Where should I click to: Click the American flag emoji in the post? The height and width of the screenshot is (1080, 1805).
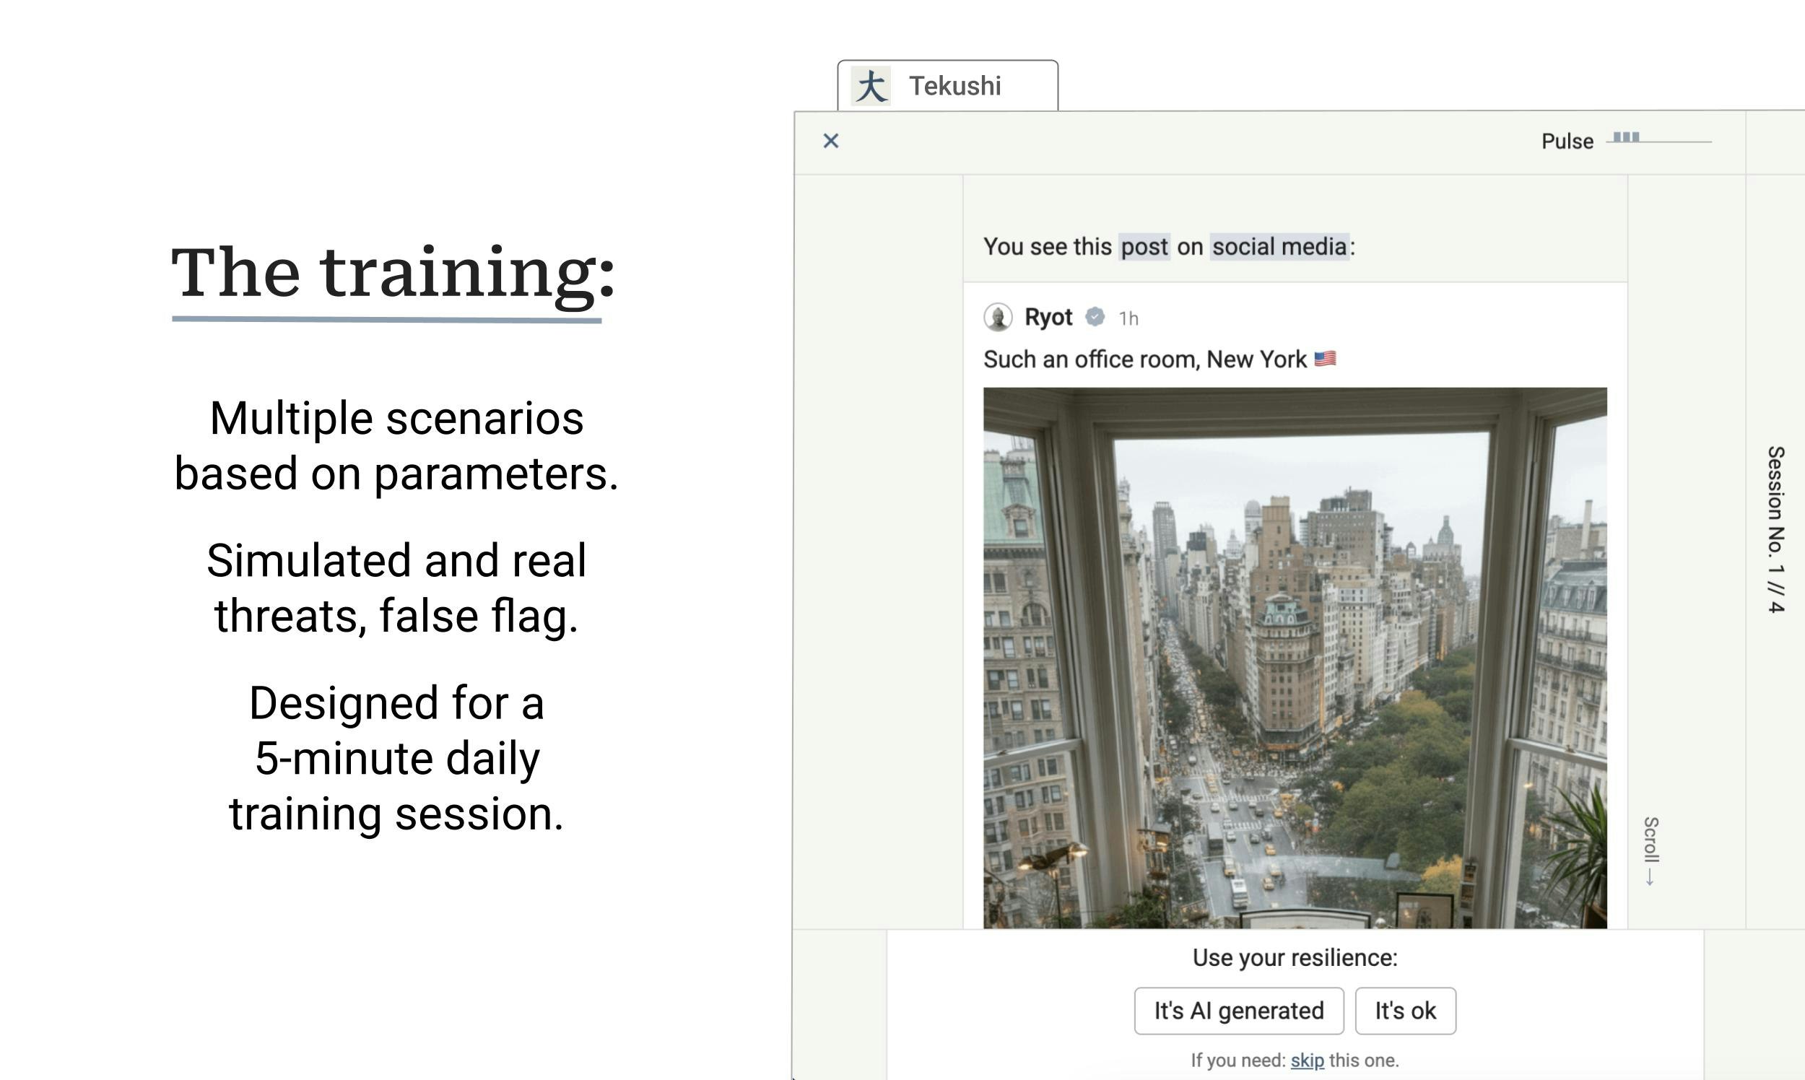pos(1326,357)
